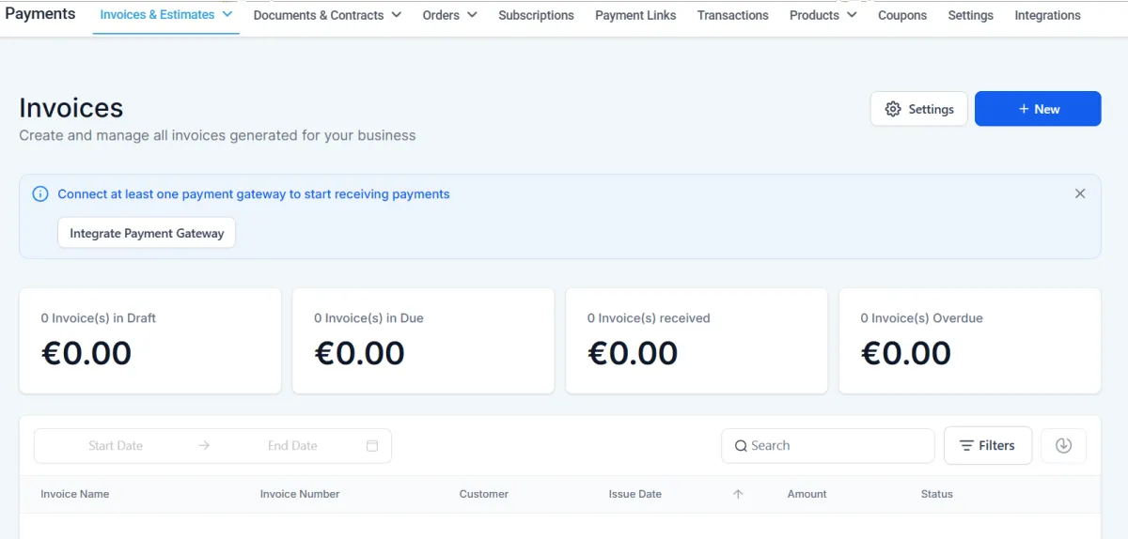Viewport: 1128px width, 539px height.
Task: Select the Start Date field
Action: [x=116, y=446]
